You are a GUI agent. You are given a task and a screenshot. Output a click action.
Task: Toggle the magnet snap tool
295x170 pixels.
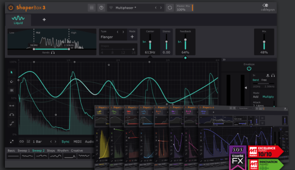(12, 81)
